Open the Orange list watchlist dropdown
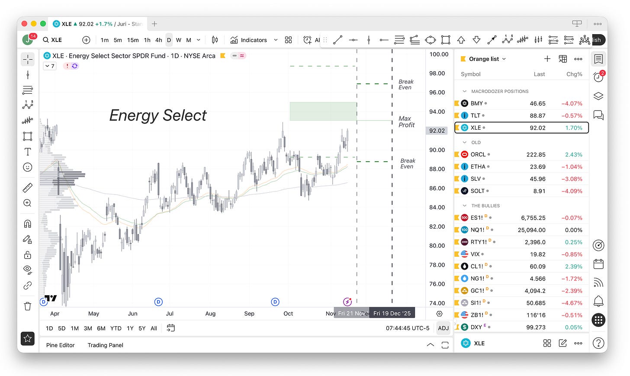The image size is (630, 376). coord(487,59)
